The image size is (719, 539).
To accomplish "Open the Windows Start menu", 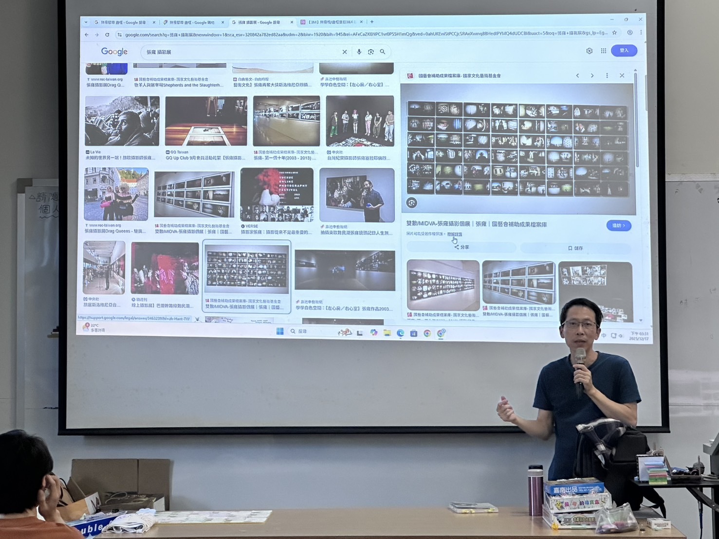I will click(x=280, y=331).
